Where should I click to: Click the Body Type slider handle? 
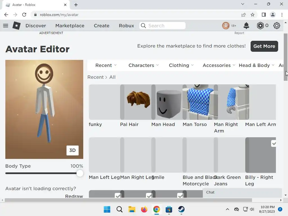point(80,173)
